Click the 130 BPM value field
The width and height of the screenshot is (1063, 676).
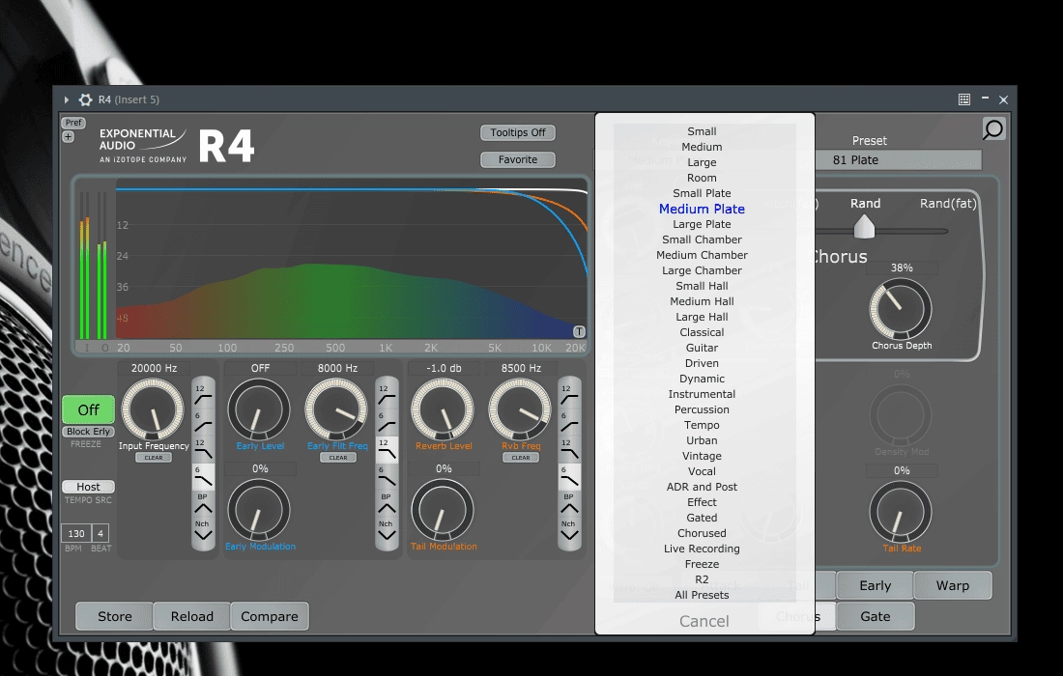[76, 533]
